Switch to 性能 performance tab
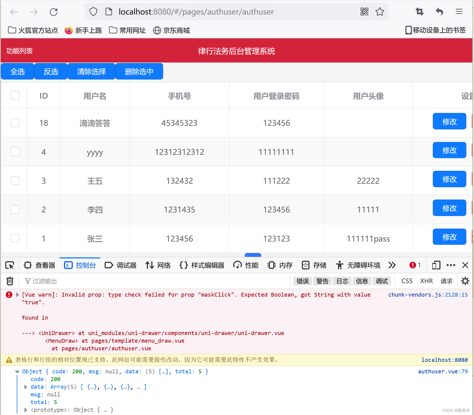 click(246, 265)
